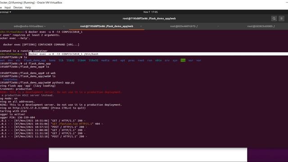Open the VirtualBox Input menu
This screenshot has height=162, width=288.
click(x=8, y=8)
